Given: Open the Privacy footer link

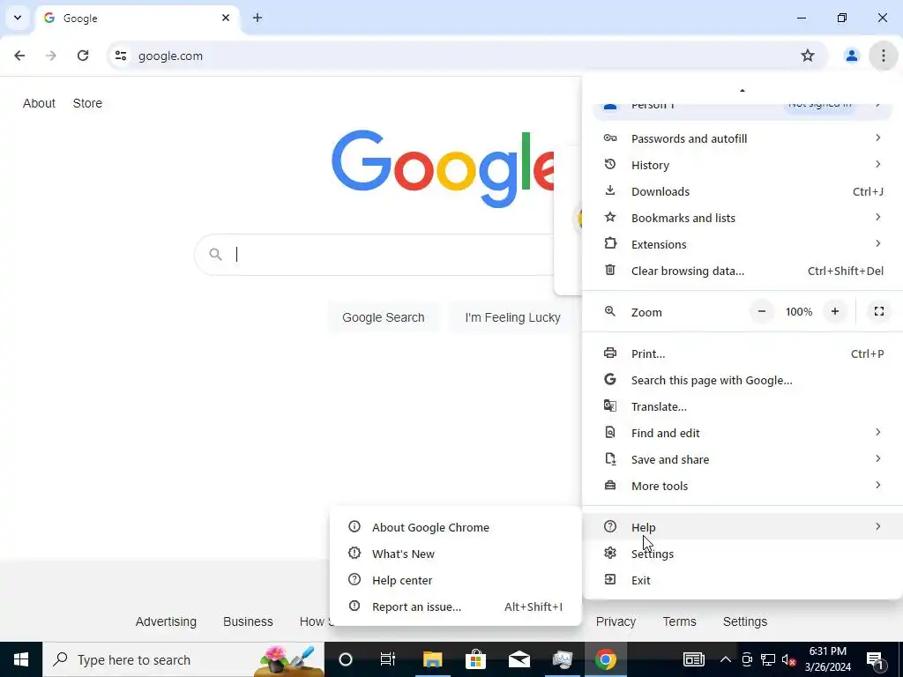Looking at the screenshot, I should coord(616,621).
